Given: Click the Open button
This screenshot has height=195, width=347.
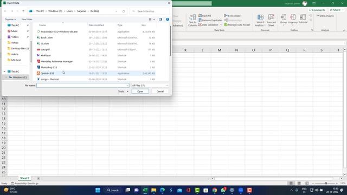Looking at the screenshot, I should 140,92.
